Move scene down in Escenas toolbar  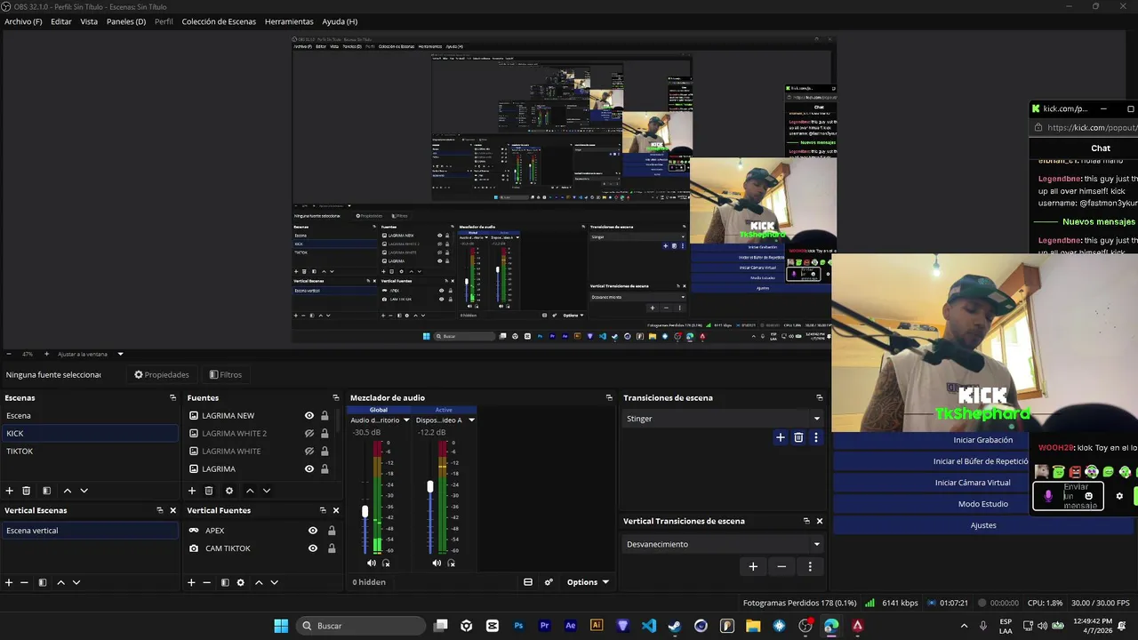84,491
